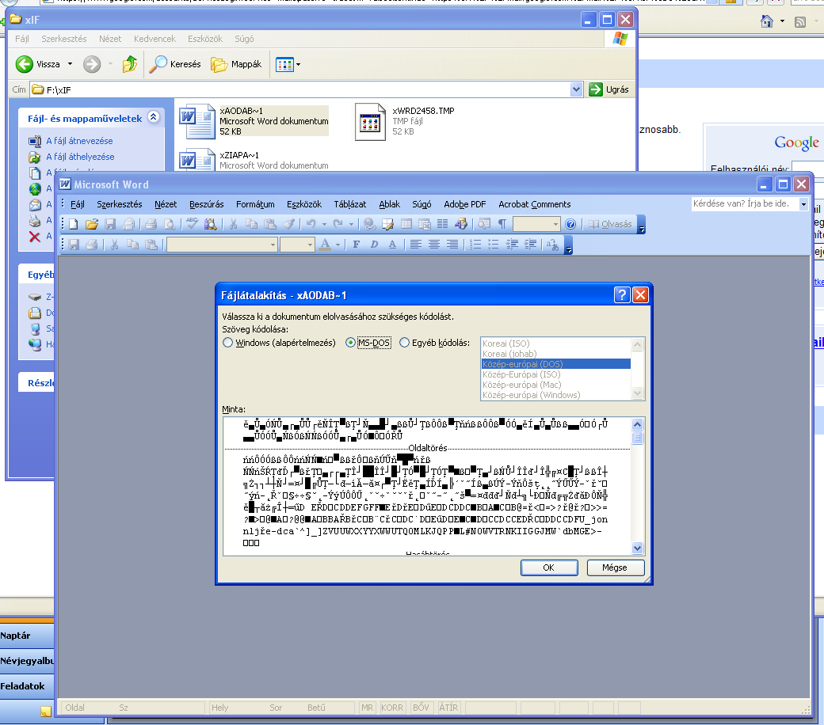Click OK in Fájlátalakítás dialog
824x725 pixels.
(x=548, y=567)
